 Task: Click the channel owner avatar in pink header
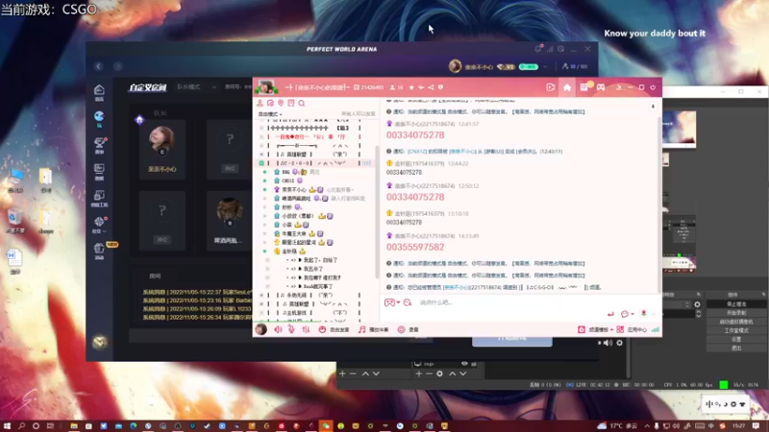pyautogui.click(x=266, y=87)
